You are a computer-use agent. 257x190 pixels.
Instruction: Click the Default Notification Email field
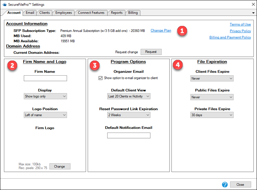(x=128, y=136)
